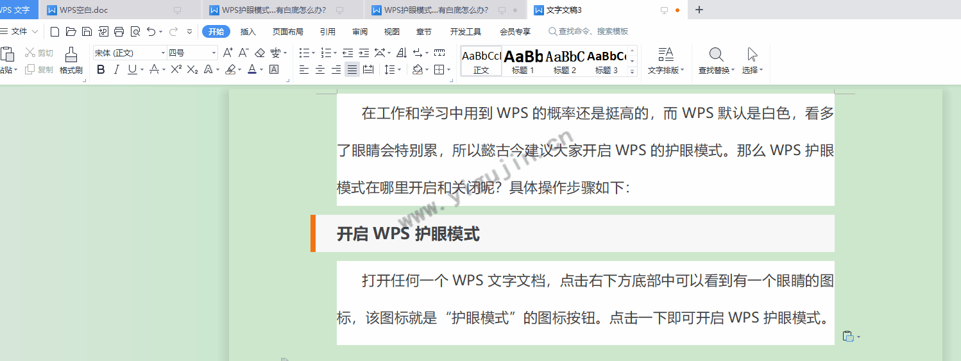961x361 pixels.
Task: Click the Sort icon (A-Z with arrow)
Action: point(402,53)
